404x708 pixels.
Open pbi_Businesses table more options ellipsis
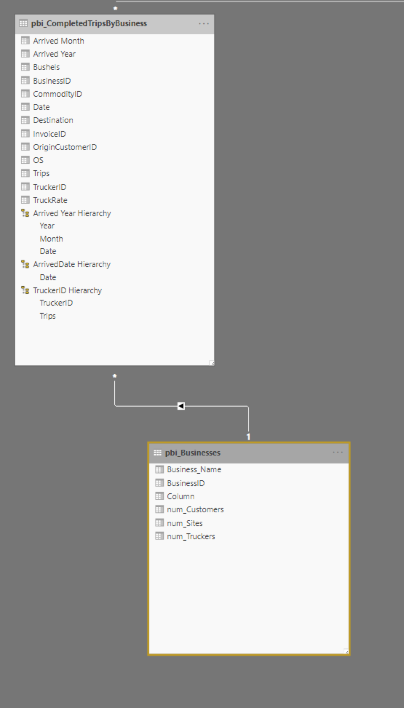(338, 452)
